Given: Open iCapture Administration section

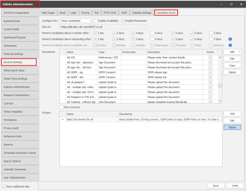Looking at the screenshot, I should click(x=20, y=87).
